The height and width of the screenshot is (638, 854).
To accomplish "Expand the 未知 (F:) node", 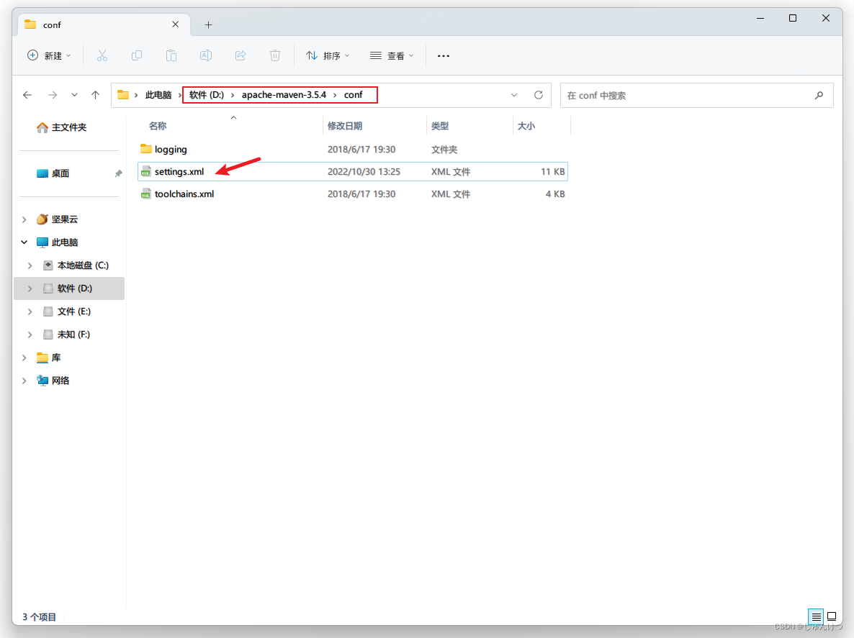I will [x=30, y=334].
